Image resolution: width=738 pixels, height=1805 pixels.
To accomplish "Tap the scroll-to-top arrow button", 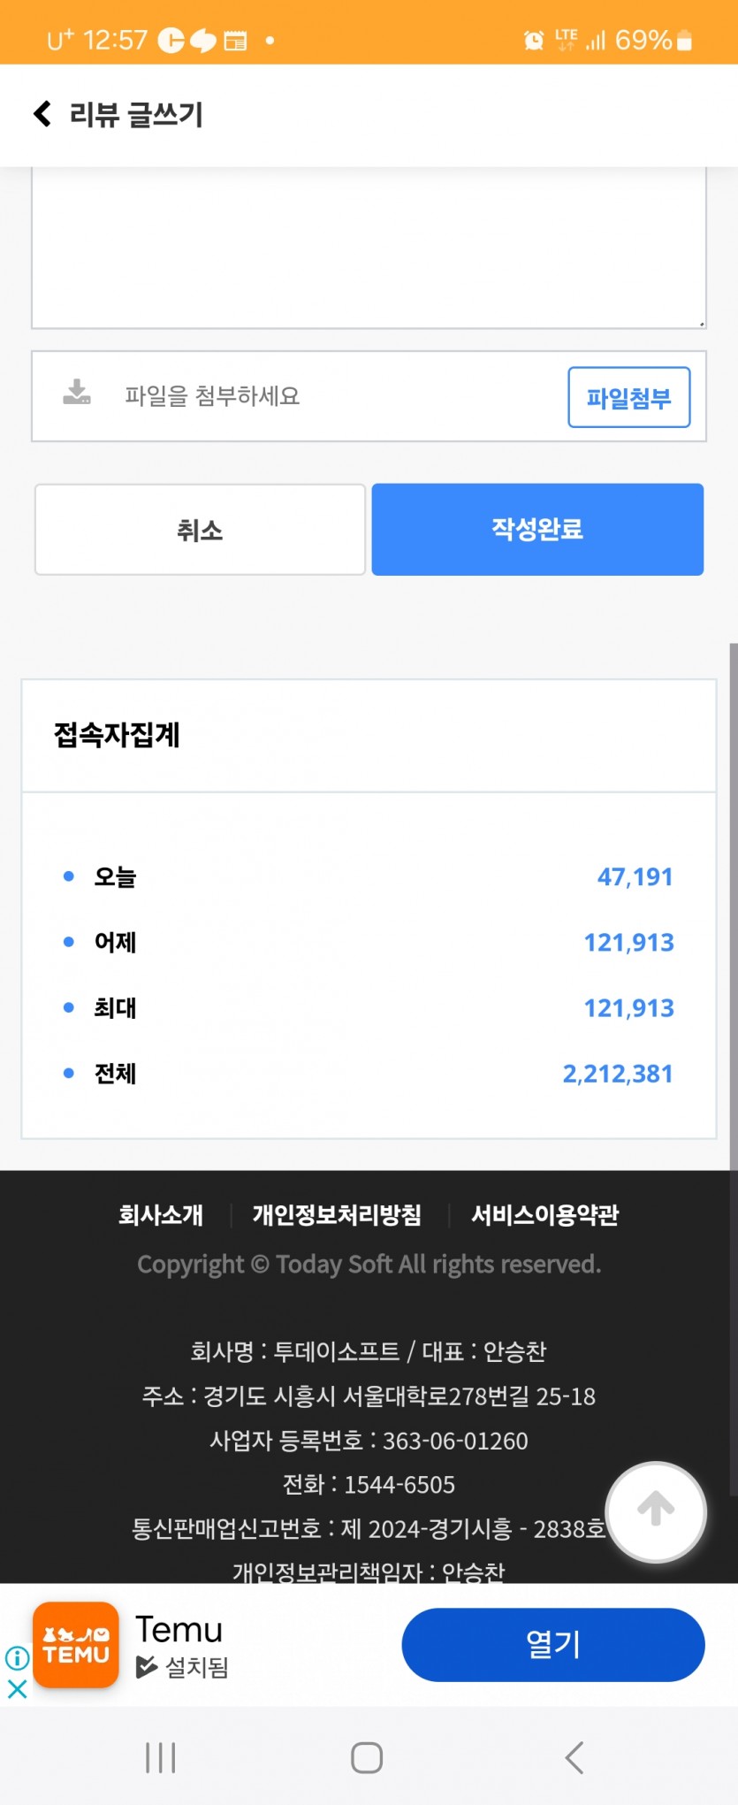I will (656, 1511).
